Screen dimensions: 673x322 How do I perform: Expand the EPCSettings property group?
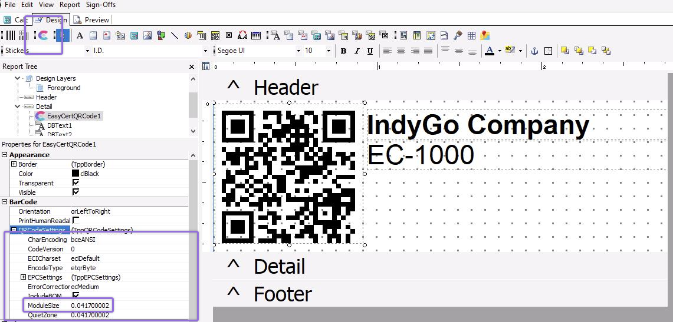pyautogui.click(x=23, y=277)
